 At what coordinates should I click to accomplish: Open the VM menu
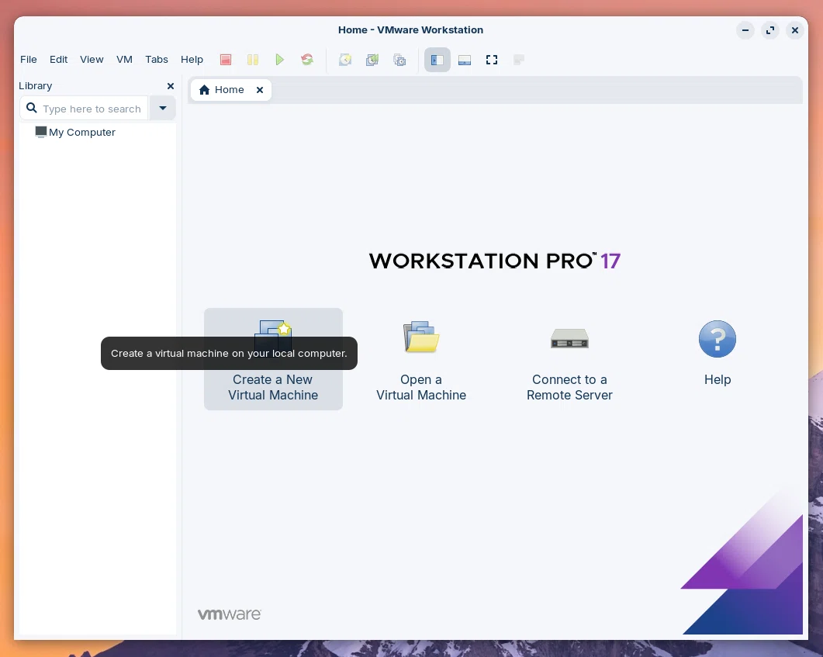124,59
